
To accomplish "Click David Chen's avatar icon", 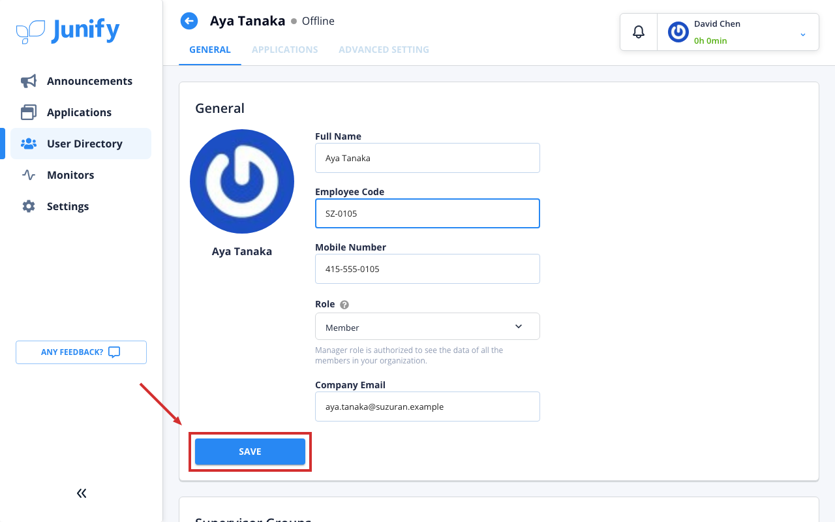I will [678, 32].
